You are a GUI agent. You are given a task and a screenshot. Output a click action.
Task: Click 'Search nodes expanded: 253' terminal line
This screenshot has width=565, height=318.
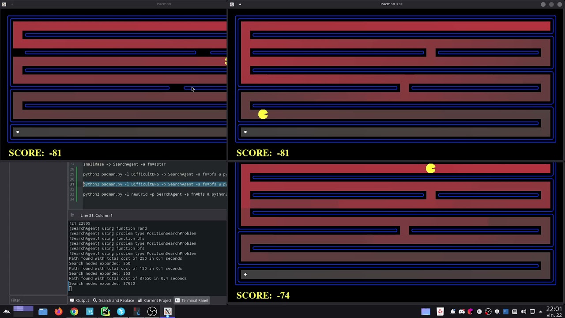click(99, 273)
